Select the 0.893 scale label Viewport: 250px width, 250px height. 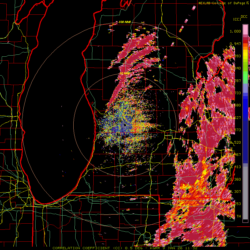point(235,56)
